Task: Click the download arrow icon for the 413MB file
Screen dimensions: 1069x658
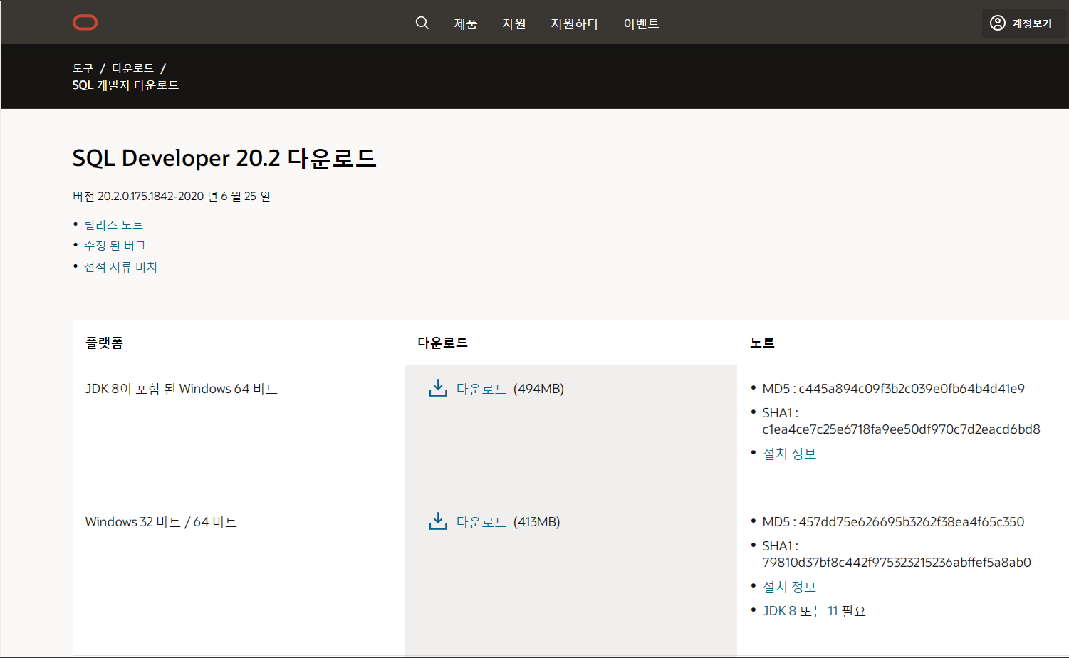Action: coord(437,521)
